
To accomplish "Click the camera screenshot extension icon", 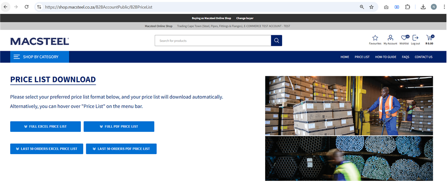I will pos(386,7).
